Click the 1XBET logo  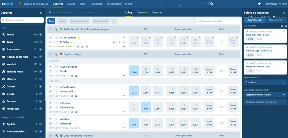(x=7, y=4)
